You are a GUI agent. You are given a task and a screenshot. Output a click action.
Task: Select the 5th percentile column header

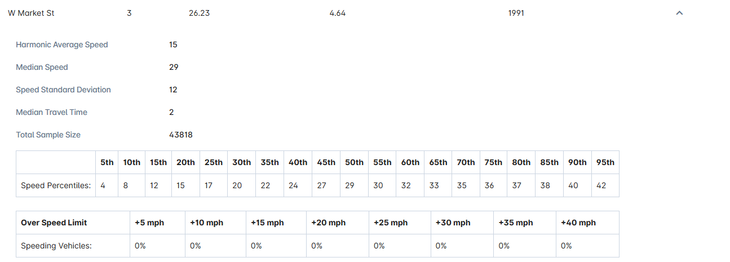click(107, 162)
